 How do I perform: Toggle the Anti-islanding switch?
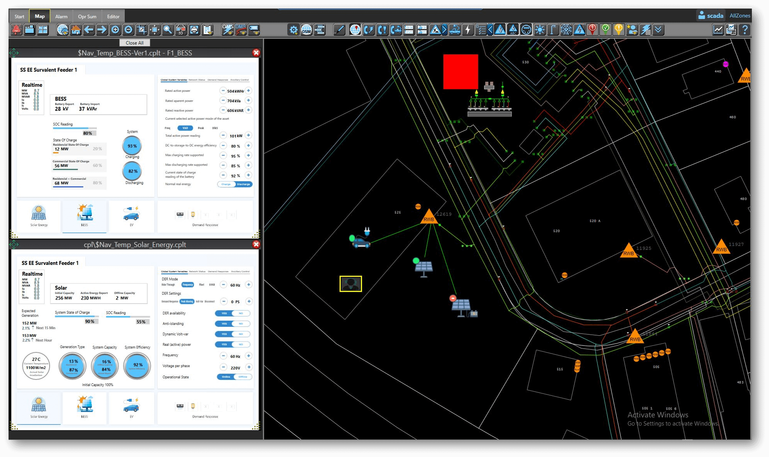click(x=233, y=324)
